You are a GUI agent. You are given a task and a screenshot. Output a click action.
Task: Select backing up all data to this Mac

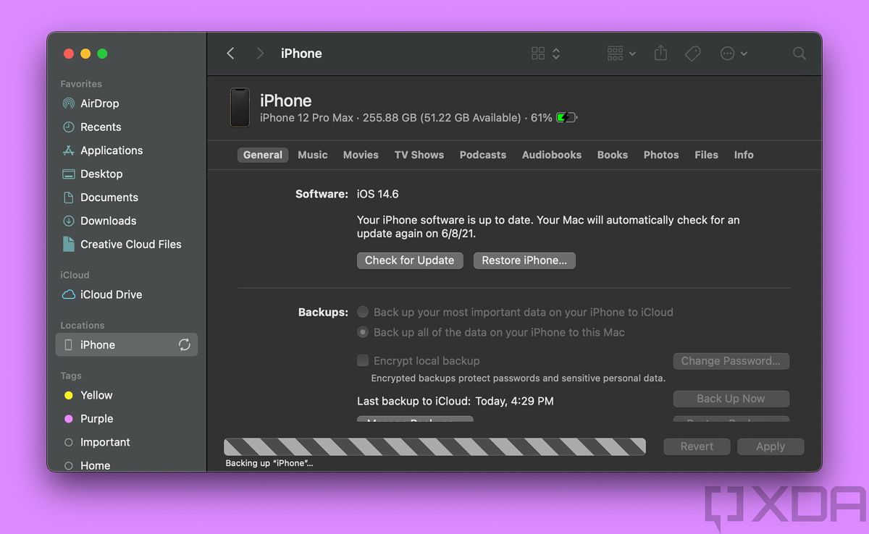tap(363, 332)
